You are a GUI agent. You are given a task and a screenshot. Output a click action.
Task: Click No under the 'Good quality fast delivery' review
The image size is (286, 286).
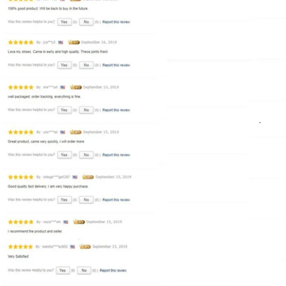tap(86, 200)
